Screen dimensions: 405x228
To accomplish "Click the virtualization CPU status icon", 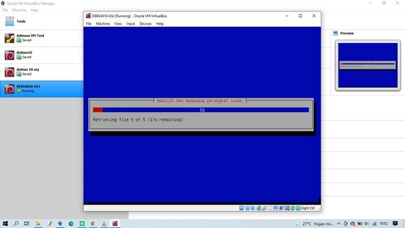I will click(287, 208).
